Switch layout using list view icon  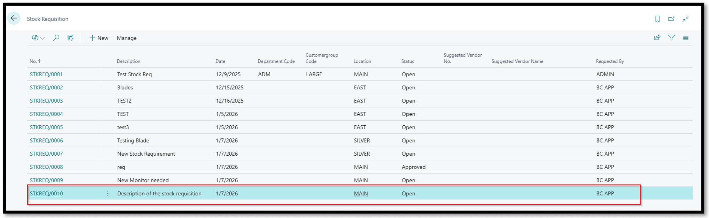685,38
